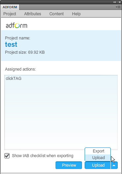Click inside the empty Assigned actions area
Viewport: 122px width, 174px height.
click(x=61, y=114)
